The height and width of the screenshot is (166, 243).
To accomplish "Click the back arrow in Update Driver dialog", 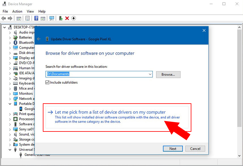I will pyautogui.click(x=39, y=39).
